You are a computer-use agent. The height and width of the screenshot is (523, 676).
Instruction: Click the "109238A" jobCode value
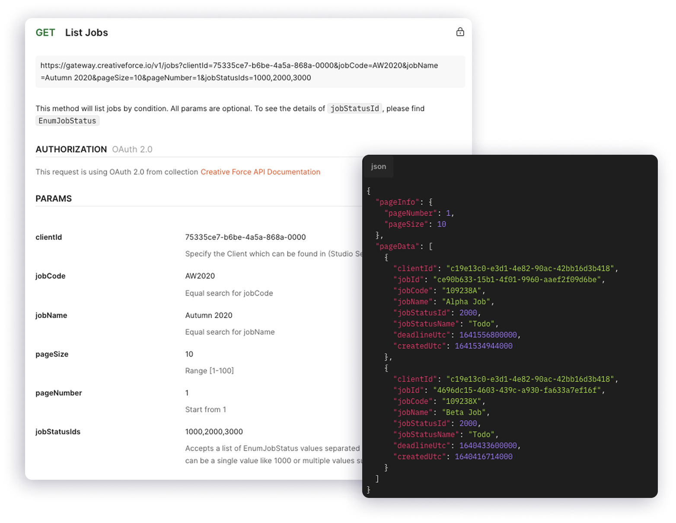tap(462, 291)
